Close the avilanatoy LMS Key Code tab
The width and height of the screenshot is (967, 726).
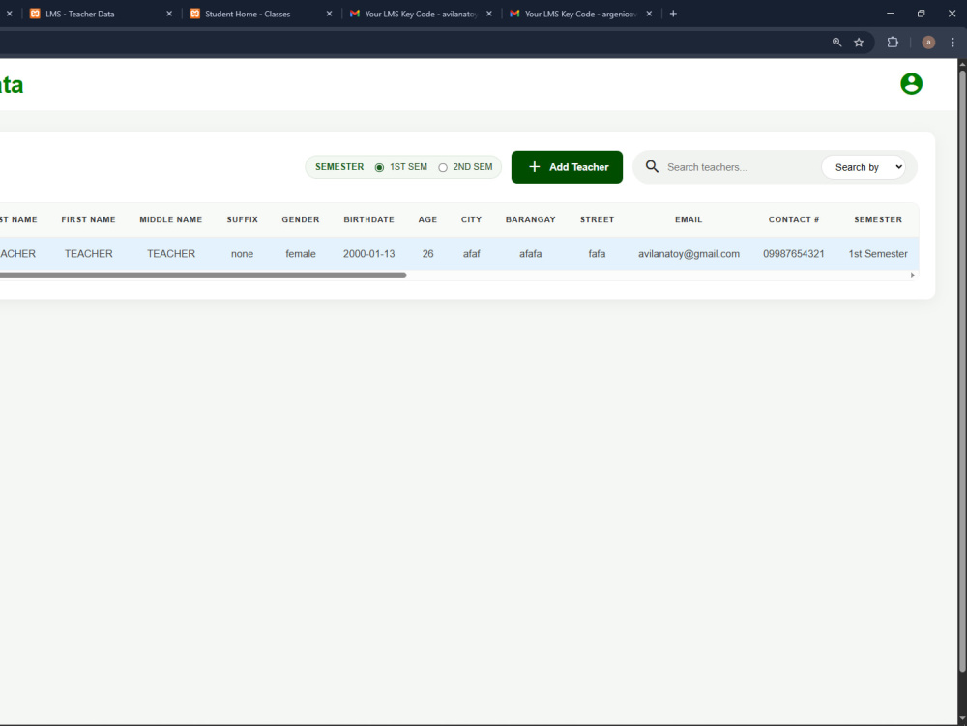click(489, 14)
